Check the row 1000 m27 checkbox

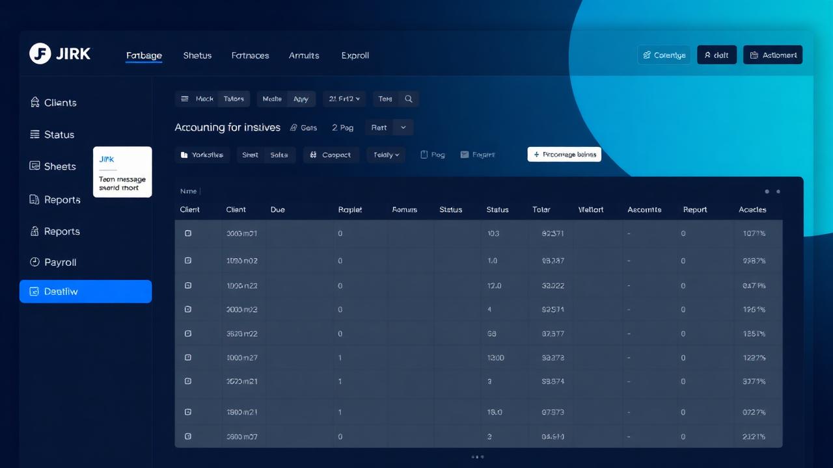188,357
